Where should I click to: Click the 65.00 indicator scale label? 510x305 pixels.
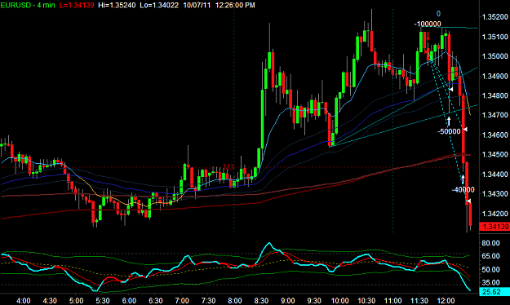click(490, 256)
